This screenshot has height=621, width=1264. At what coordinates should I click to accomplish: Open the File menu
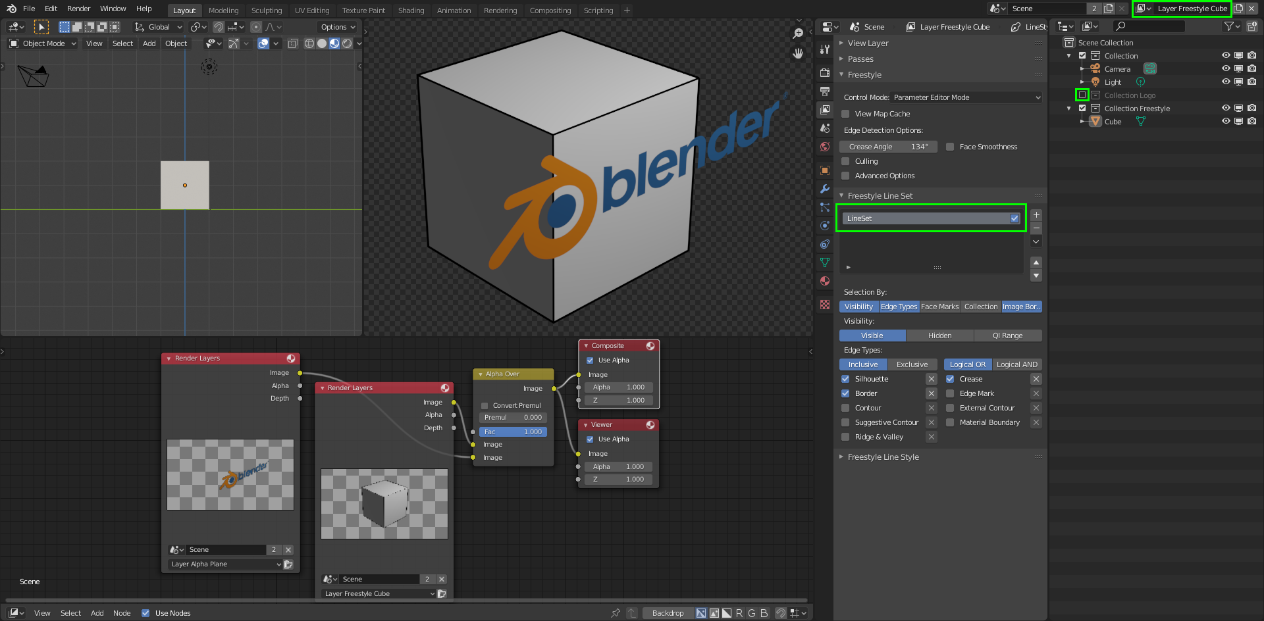pyautogui.click(x=29, y=9)
